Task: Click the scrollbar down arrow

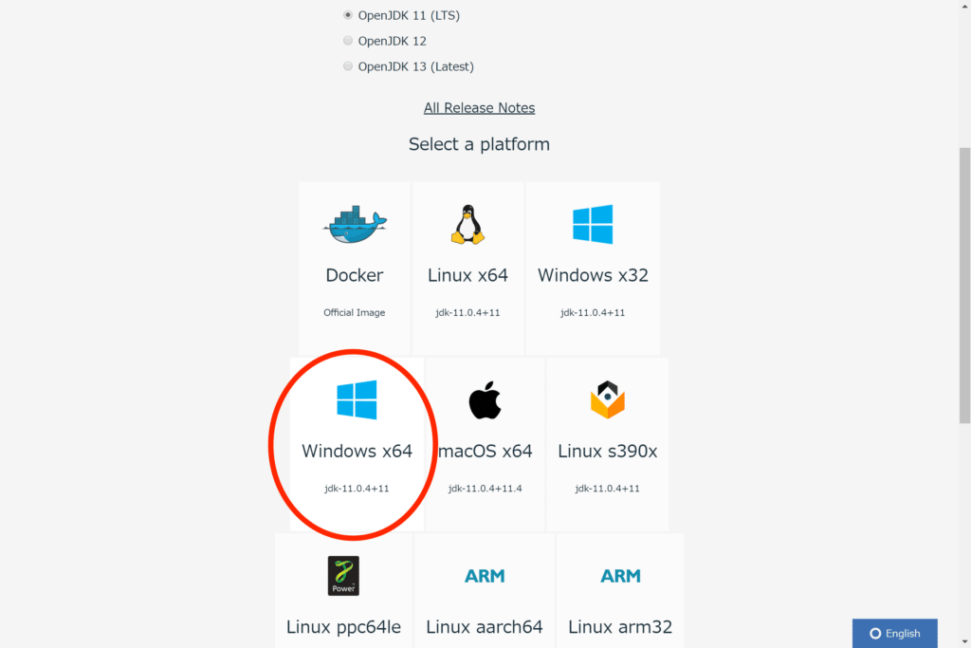Action: click(963, 641)
